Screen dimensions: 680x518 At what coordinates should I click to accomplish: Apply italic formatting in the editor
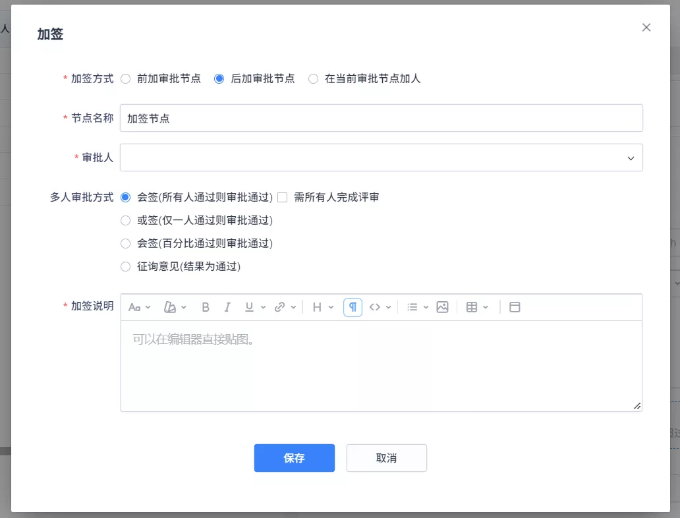227,307
